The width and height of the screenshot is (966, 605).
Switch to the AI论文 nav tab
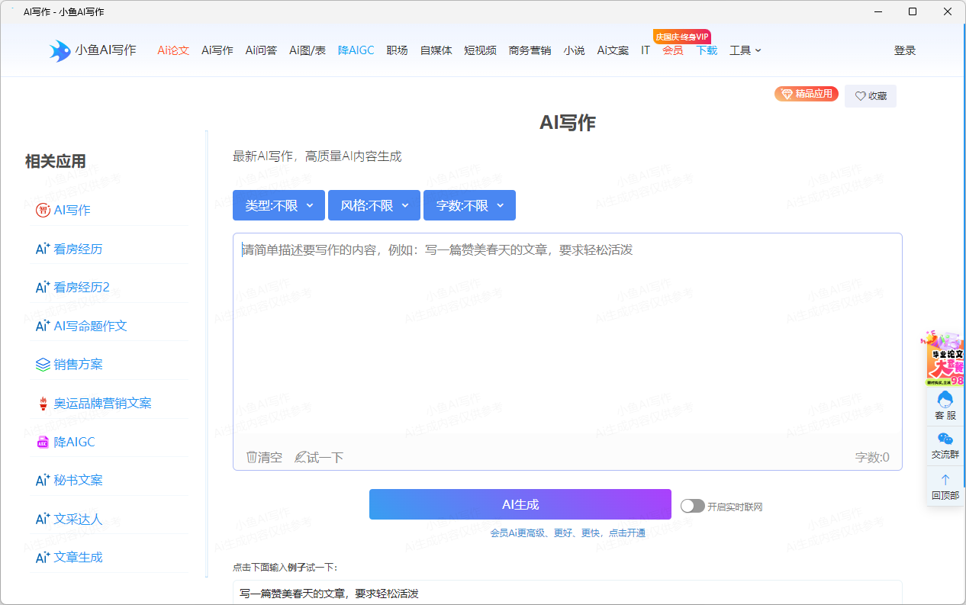[x=173, y=50]
